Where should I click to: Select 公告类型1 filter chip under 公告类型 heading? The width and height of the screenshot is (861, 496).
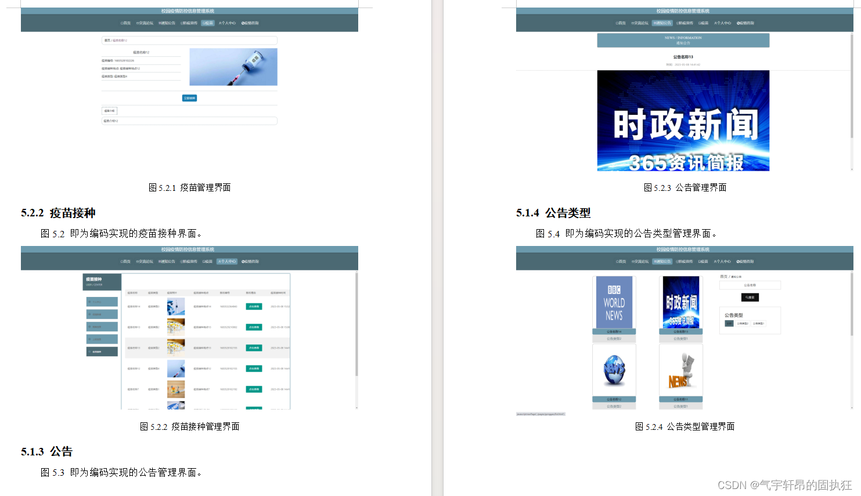click(758, 324)
